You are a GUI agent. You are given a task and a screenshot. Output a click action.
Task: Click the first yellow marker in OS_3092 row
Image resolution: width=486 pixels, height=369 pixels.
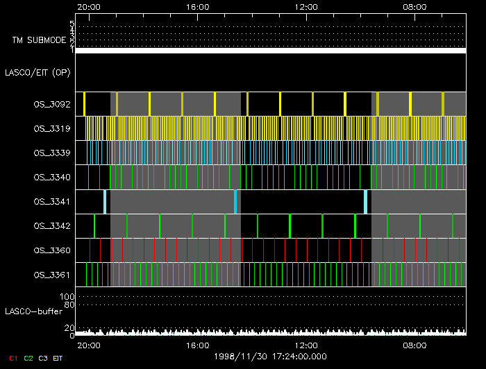84,104
